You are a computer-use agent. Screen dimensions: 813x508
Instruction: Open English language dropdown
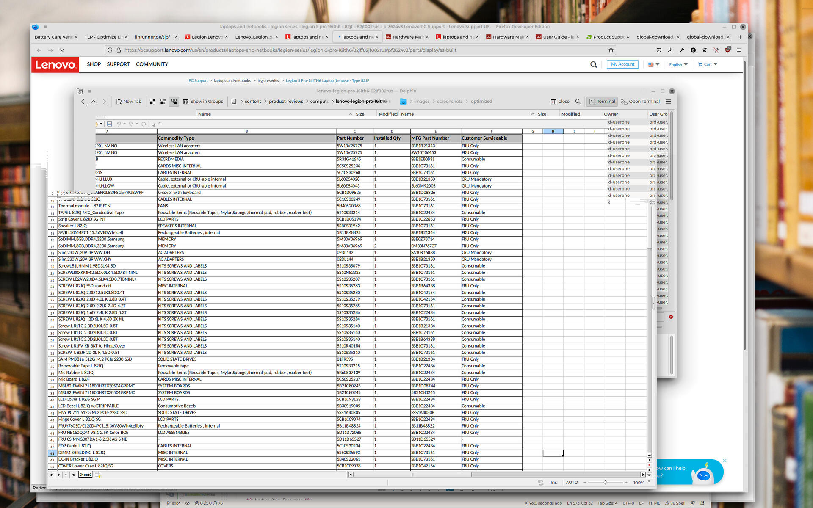coord(678,65)
